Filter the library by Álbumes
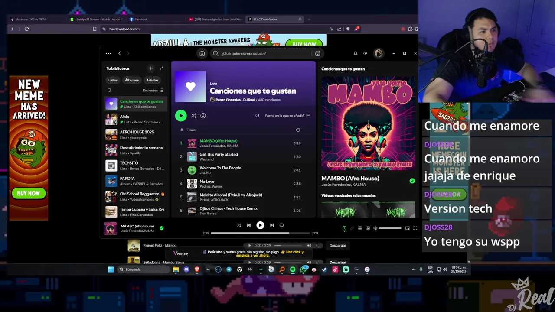The image size is (555, 312). [132, 80]
